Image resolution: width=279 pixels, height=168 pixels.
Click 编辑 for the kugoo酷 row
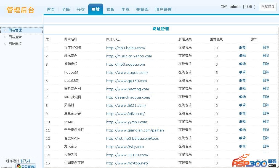(x=242, y=72)
